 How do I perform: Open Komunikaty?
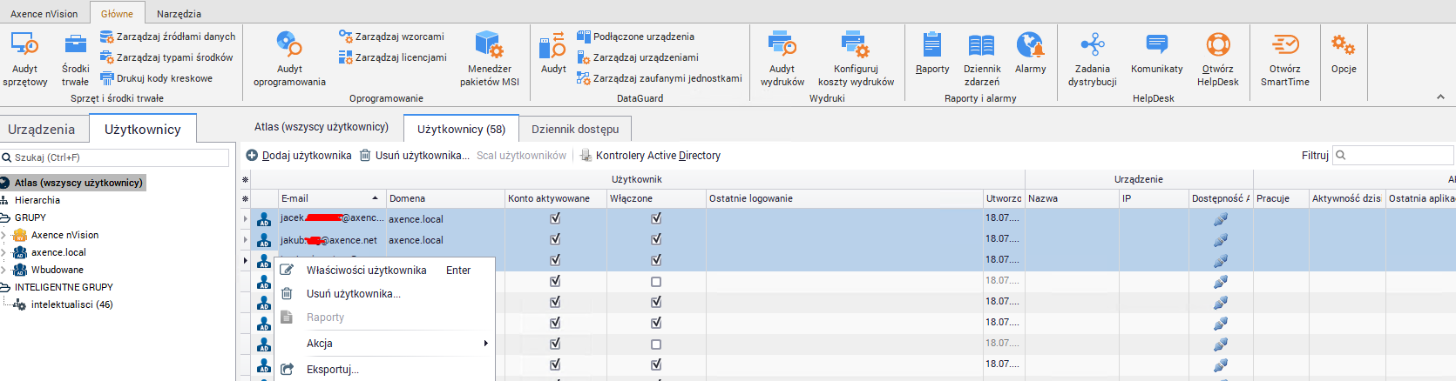coord(1157,53)
